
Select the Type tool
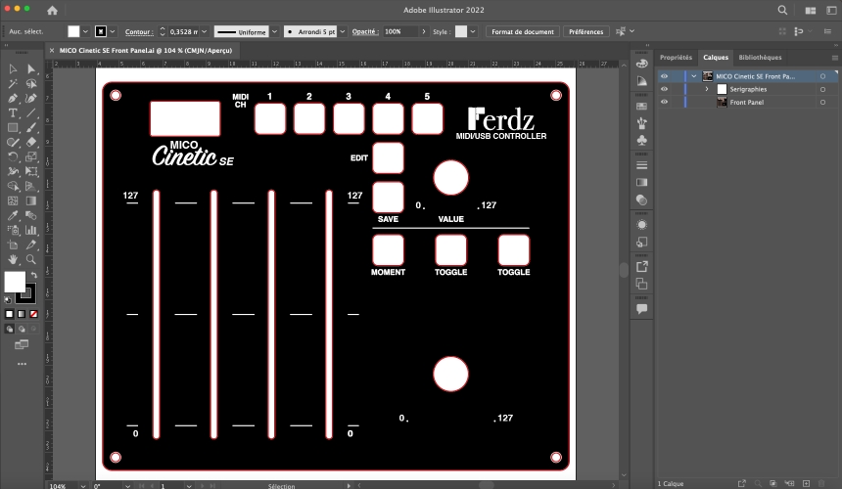click(13, 113)
